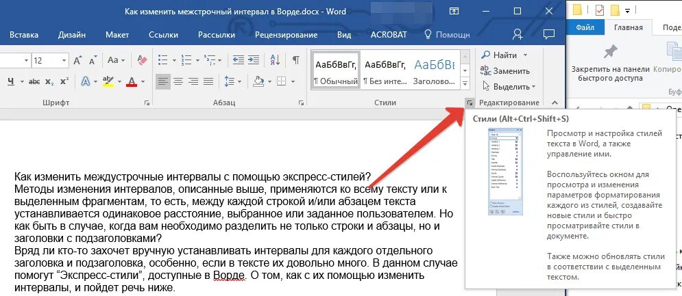Open the Дизайн tab
682x296 pixels.
[x=72, y=35]
